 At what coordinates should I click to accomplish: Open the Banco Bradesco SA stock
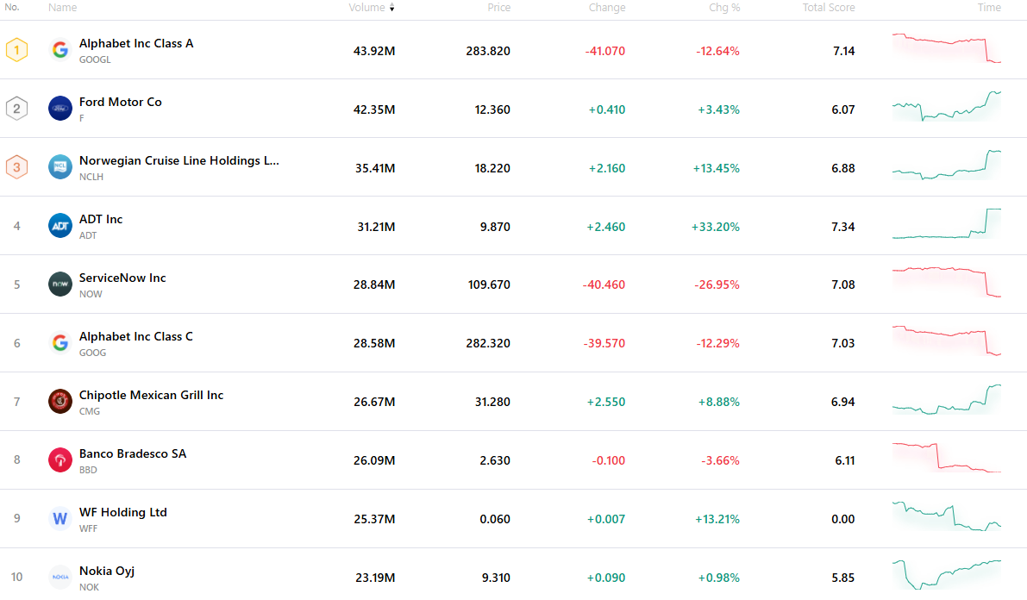point(133,453)
